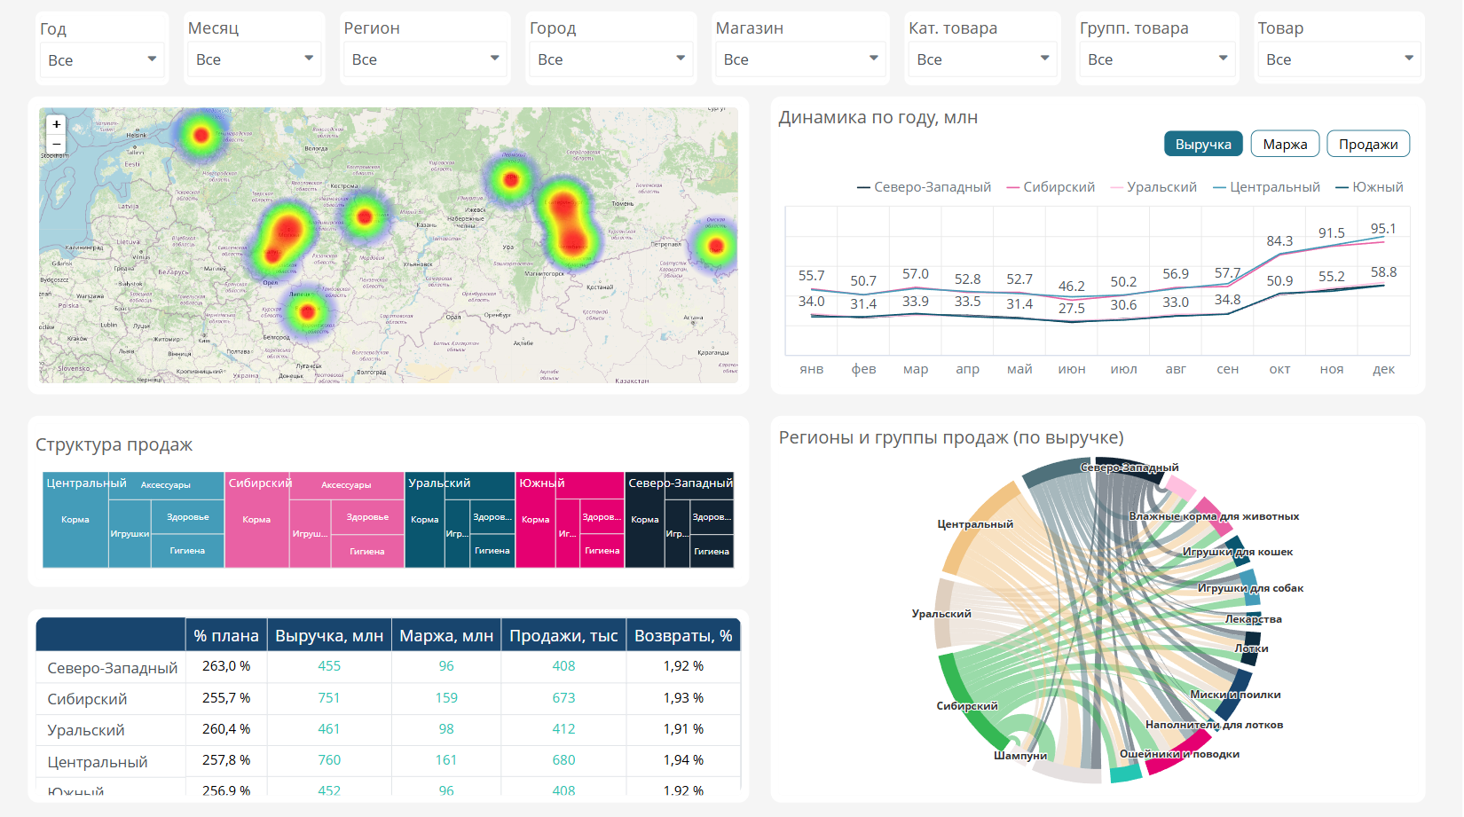Viewport: 1464px width, 817px height.
Task: Open the Регион filter dropdown
Action: (x=425, y=59)
